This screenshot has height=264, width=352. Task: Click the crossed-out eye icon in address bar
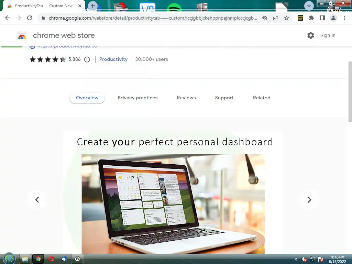[x=265, y=18]
